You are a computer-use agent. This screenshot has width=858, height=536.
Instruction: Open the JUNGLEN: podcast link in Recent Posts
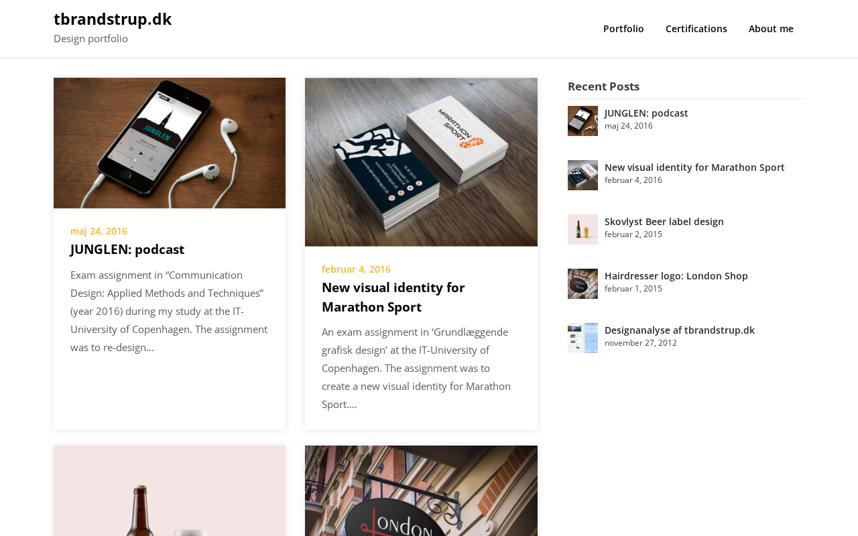[x=646, y=113]
